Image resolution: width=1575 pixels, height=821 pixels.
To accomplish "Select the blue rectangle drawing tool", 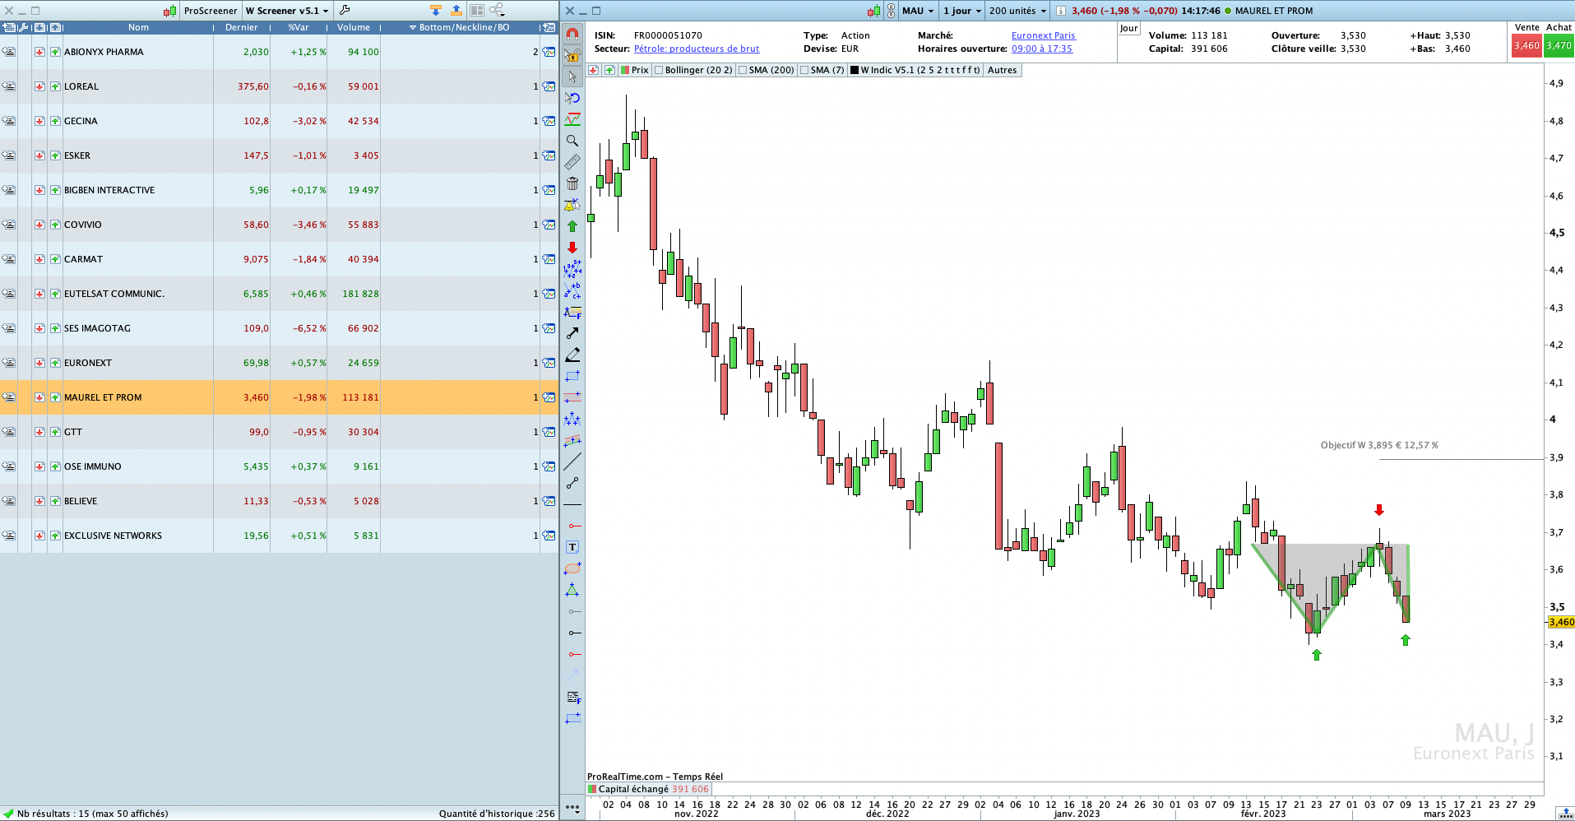I will pos(572,376).
